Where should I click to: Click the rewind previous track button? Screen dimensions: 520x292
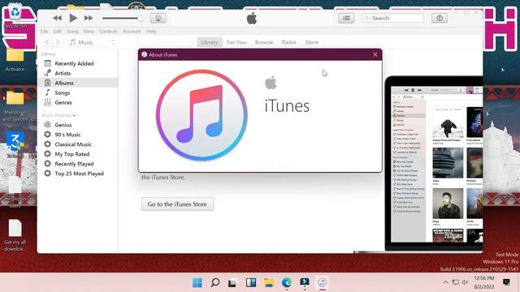point(57,18)
